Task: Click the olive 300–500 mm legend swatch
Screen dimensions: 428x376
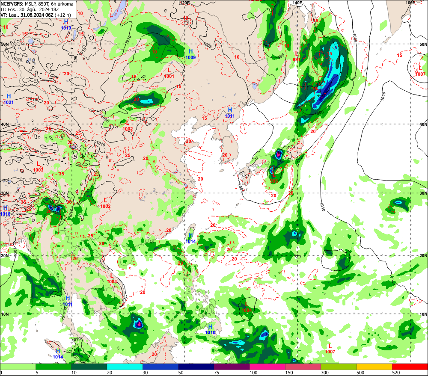Action: (339, 367)
